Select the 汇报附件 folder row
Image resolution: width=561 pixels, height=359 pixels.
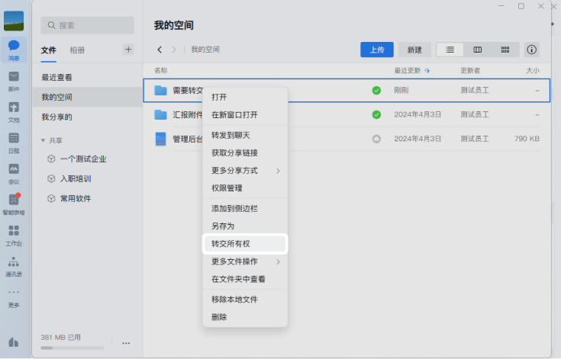(347, 114)
